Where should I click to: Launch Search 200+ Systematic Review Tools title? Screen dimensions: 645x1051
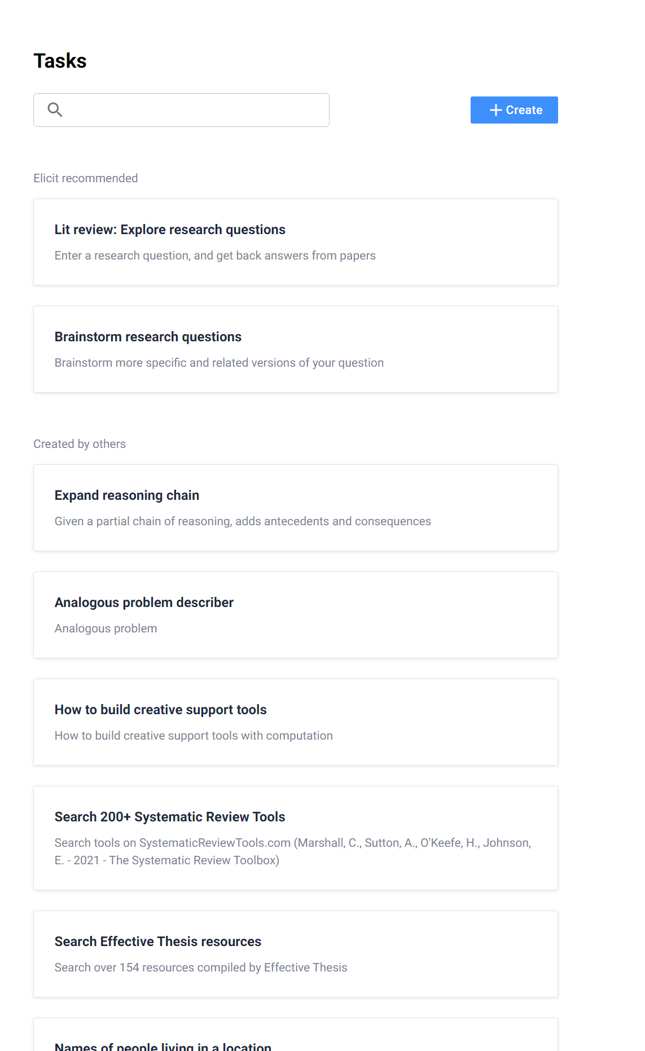[x=170, y=817]
